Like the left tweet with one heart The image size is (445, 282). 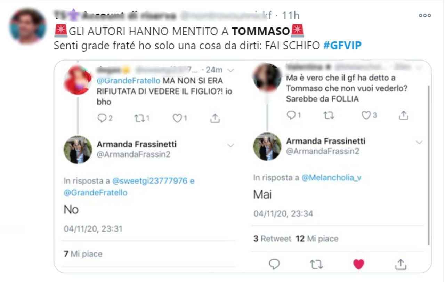point(177,119)
